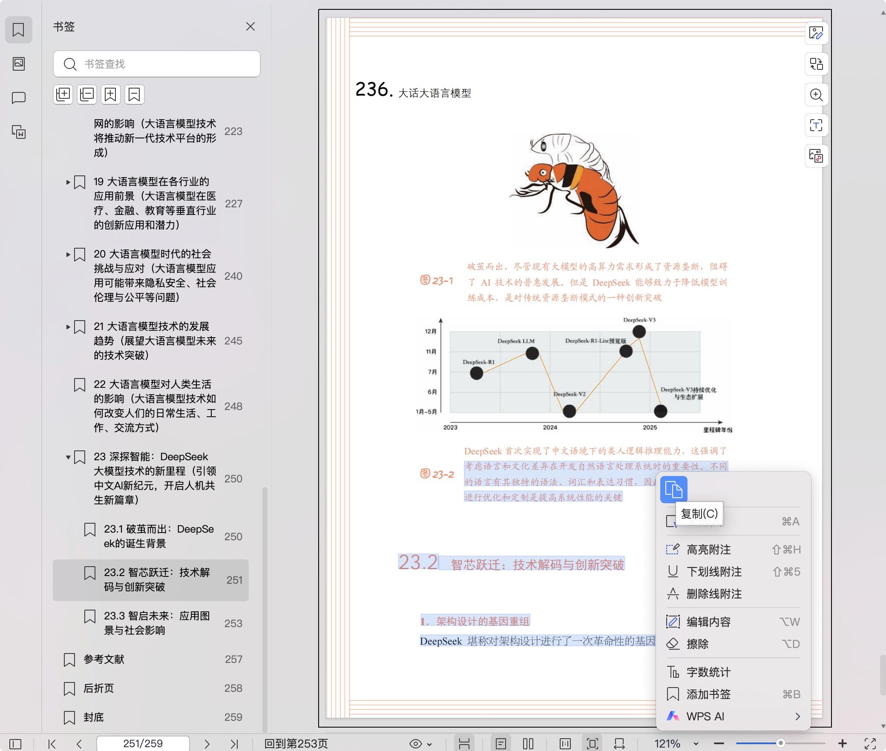
Task: Toggle single-page view mode in status bar
Action: (501, 744)
